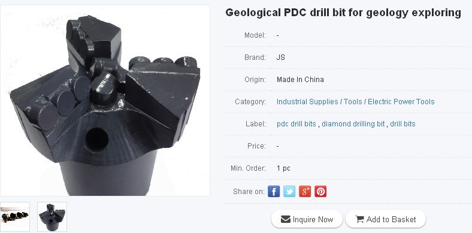This screenshot has height=233, width=472.
Task: Select the first thumbnail with multiple drill bits
Action: click(15, 217)
